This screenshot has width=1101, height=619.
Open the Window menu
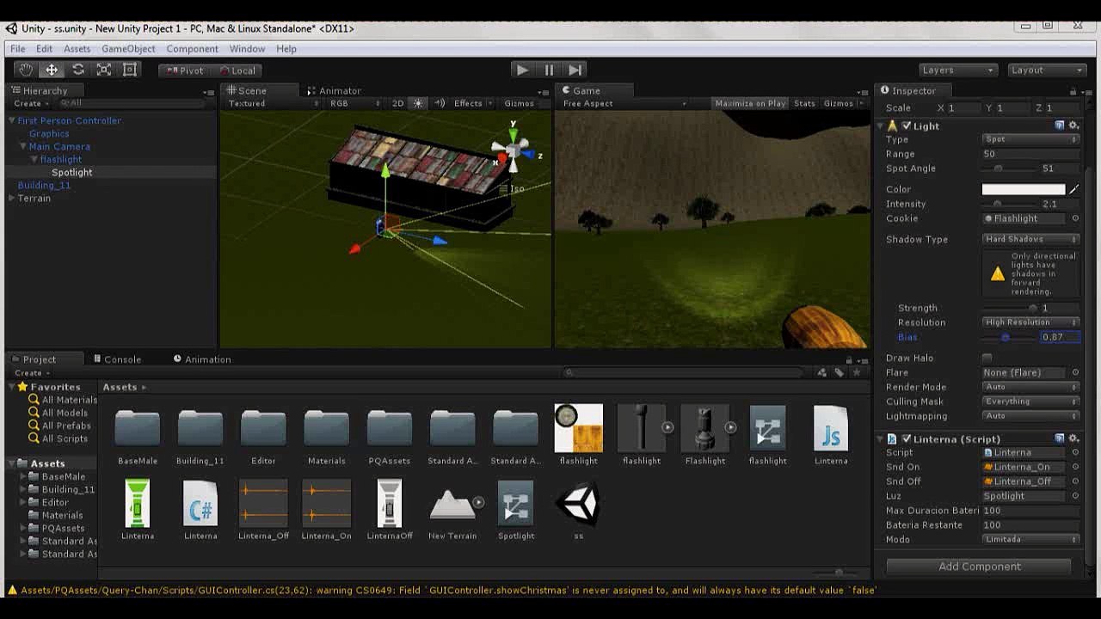(x=247, y=49)
